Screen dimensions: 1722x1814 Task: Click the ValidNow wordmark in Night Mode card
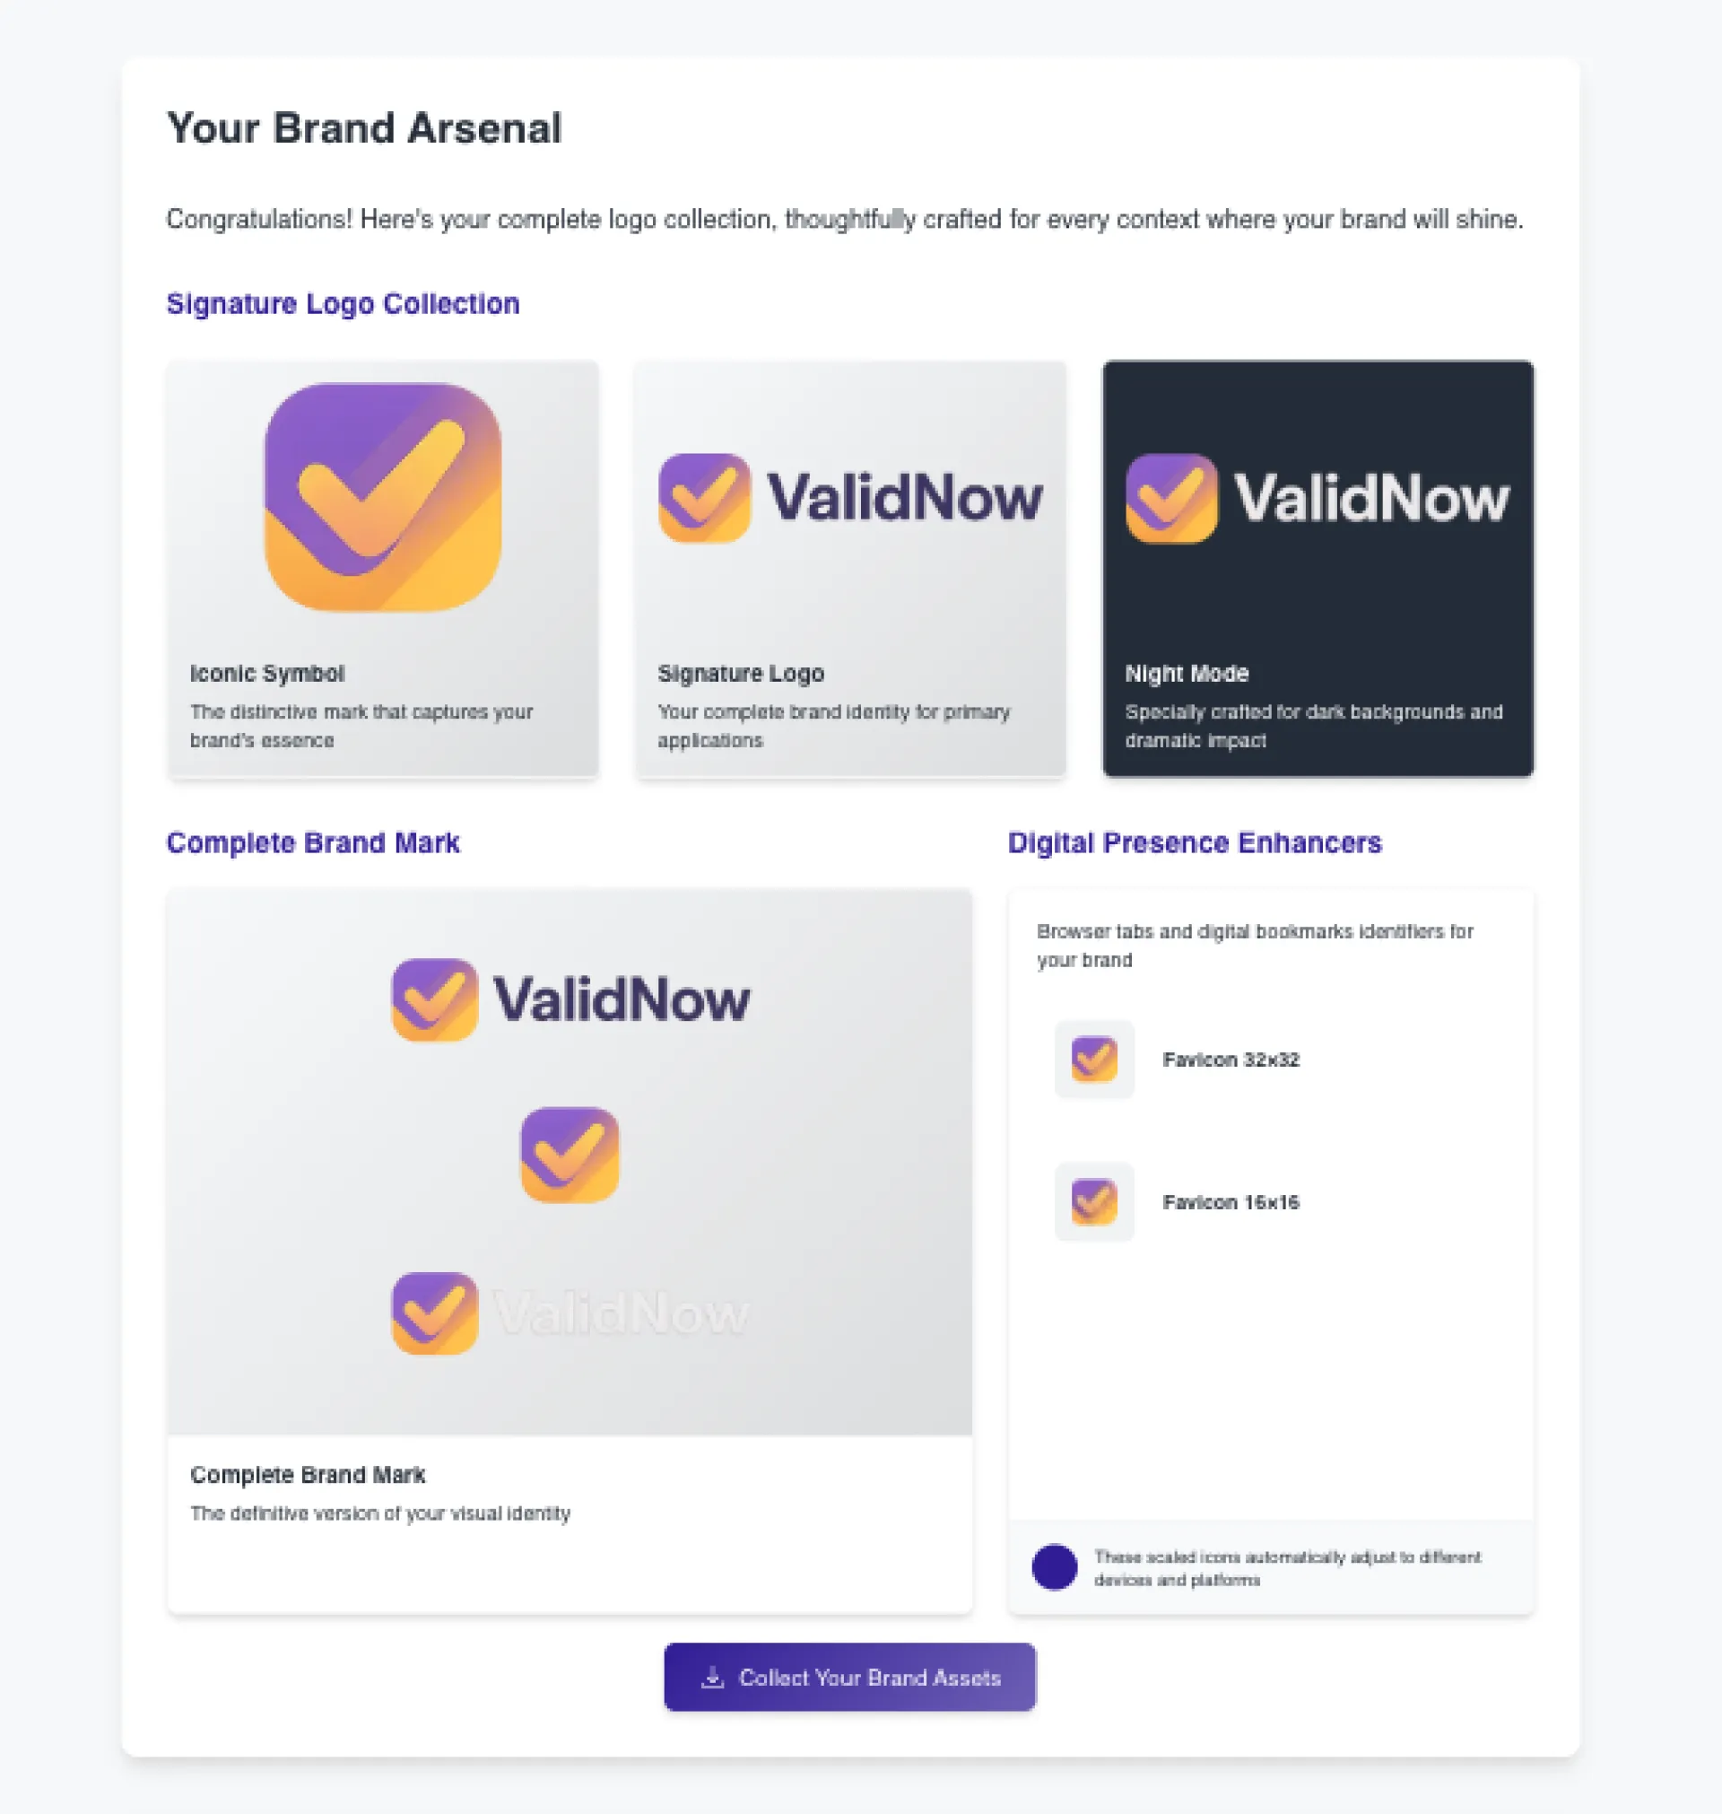1371,499
